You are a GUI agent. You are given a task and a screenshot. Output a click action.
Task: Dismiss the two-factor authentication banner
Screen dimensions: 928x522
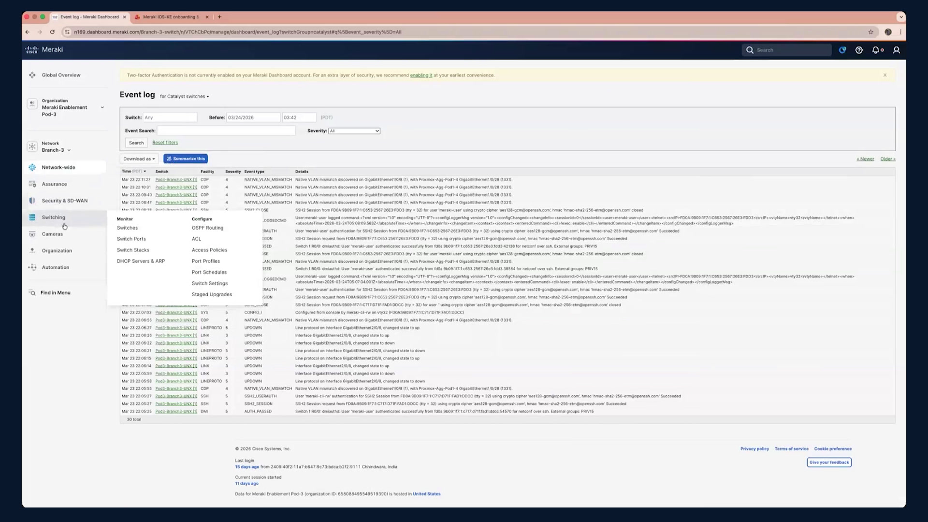pyautogui.click(x=885, y=75)
